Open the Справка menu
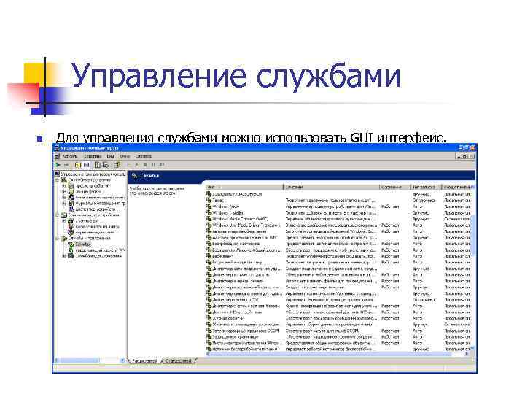This screenshot has width=525, height=394. pos(144,156)
